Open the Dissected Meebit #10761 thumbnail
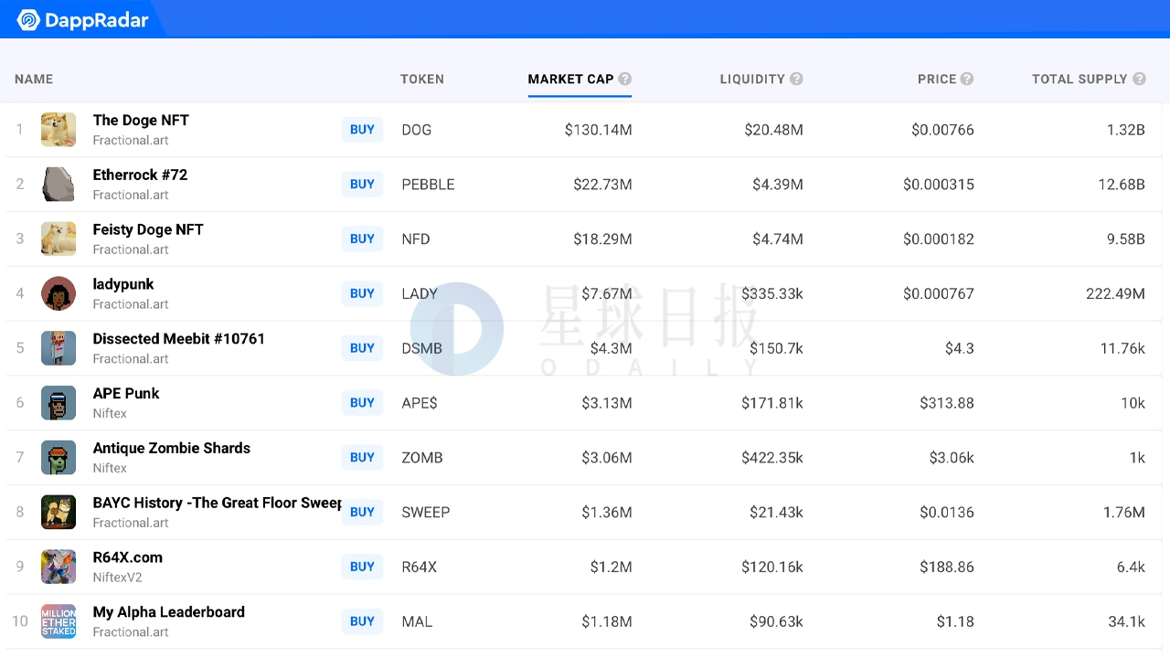This screenshot has width=1170, height=658. 58,348
